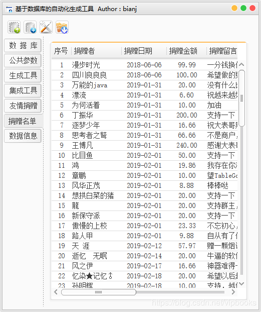Click the folder download icon
The image size is (261, 312).
click(x=62, y=27)
